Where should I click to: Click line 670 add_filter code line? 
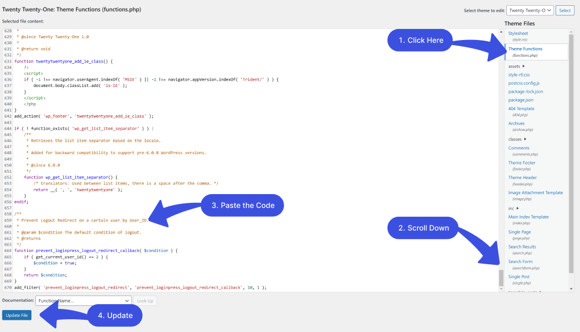(140, 287)
